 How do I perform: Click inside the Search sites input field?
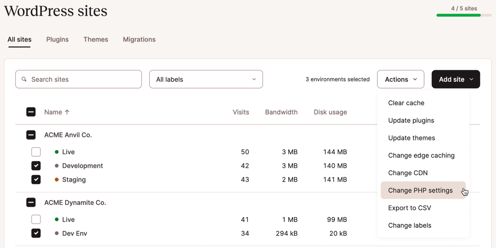pos(79,79)
